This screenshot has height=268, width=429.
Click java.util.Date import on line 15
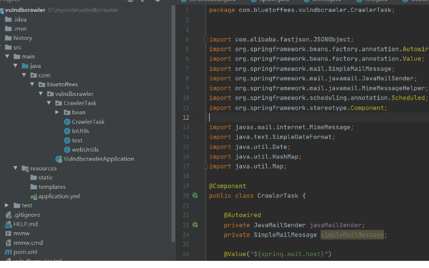click(261, 147)
